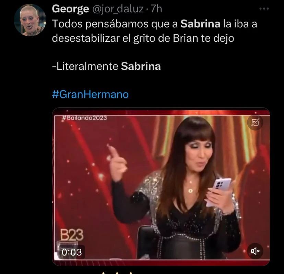The width and height of the screenshot is (284, 274).
Task: Toggle closed captions on the video
Action: [255, 122]
